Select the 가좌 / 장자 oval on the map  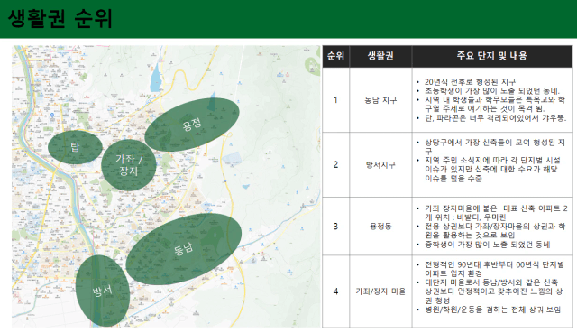[128, 165]
